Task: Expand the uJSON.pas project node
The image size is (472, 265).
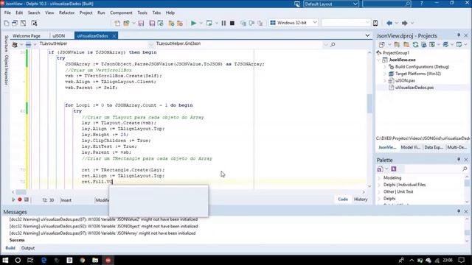Action: coord(384,80)
